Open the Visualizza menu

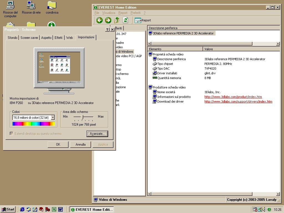pos(109,13)
